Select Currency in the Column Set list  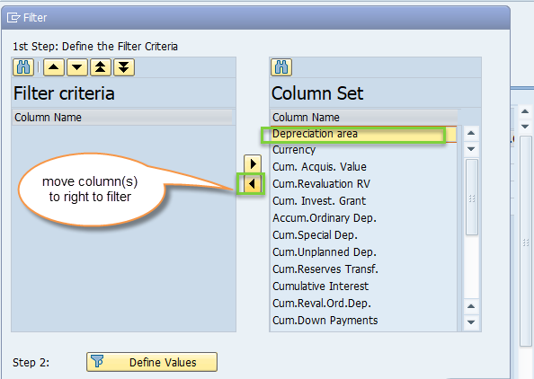[x=363, y=150]
